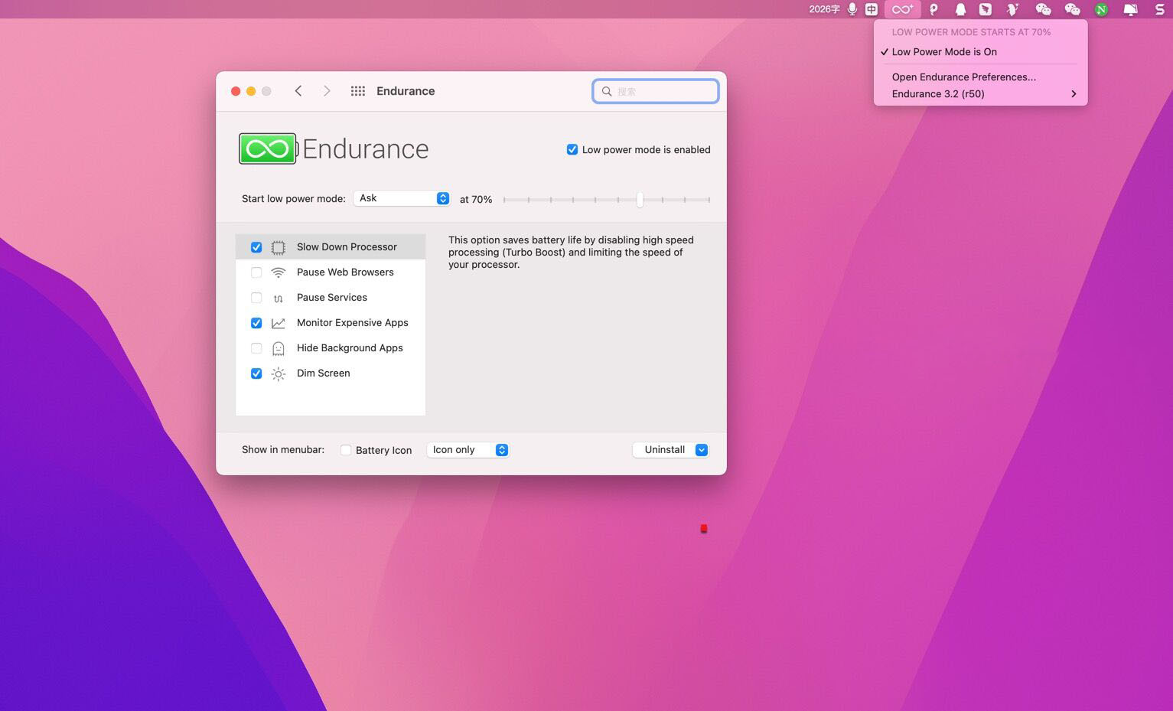Screen dimensions: 1173x711
Task: Click the sun icon beside Dim Screen
Action: pos(279,373)
